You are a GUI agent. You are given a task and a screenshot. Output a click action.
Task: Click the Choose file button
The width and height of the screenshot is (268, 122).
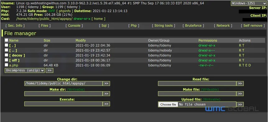(168, 104)
